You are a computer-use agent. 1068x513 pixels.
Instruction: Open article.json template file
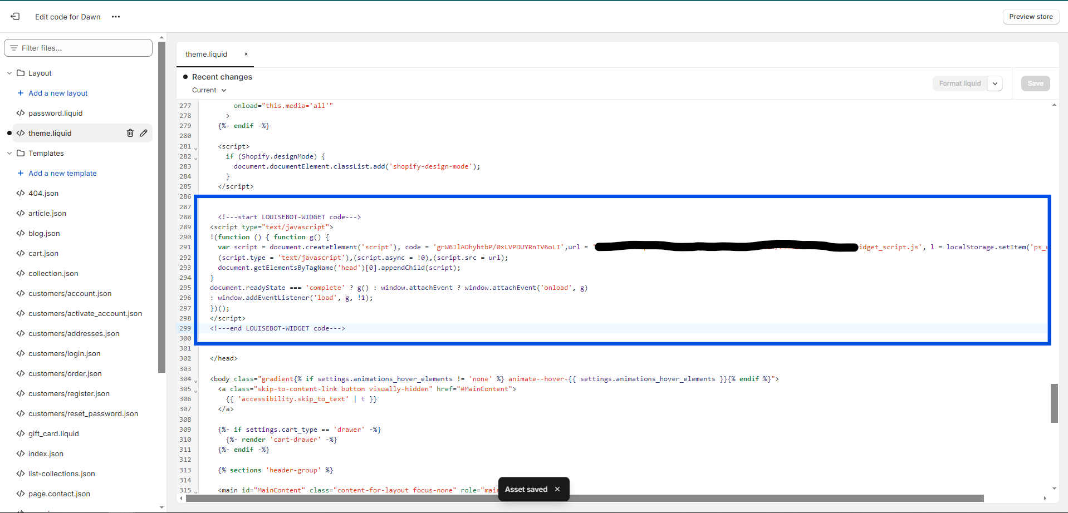tap(47, 213)
